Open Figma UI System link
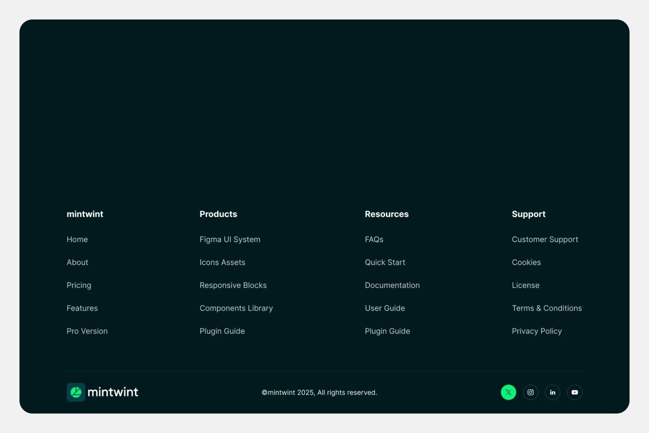The width and height of the screenshot is (649, 433). (x=230, y=240)
